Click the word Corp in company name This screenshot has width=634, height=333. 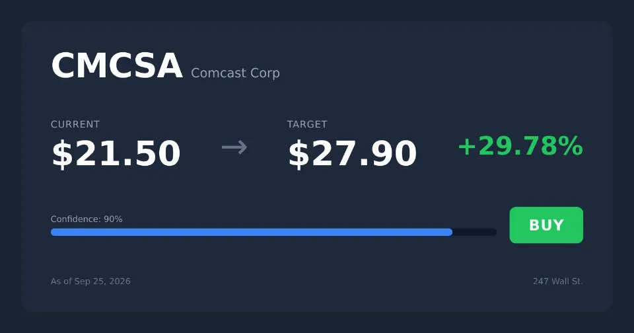(265, 73)
